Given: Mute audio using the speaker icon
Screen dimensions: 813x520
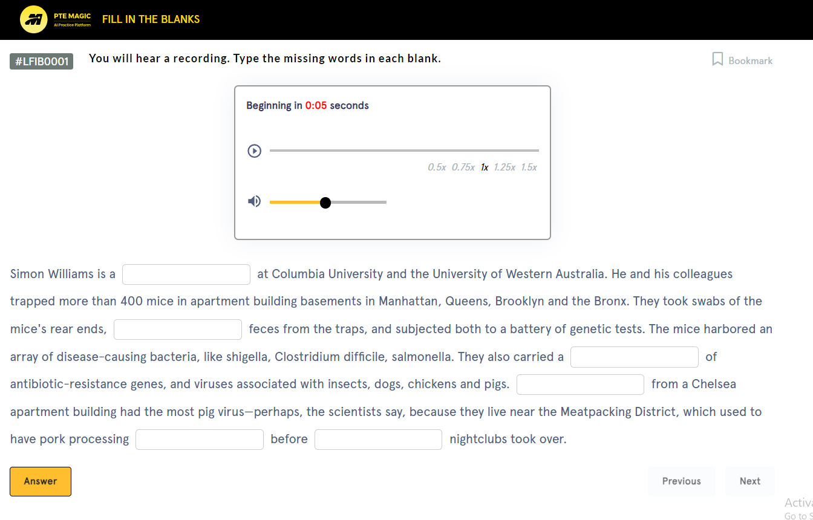Looking at the screenshot, I should (254, 201).
